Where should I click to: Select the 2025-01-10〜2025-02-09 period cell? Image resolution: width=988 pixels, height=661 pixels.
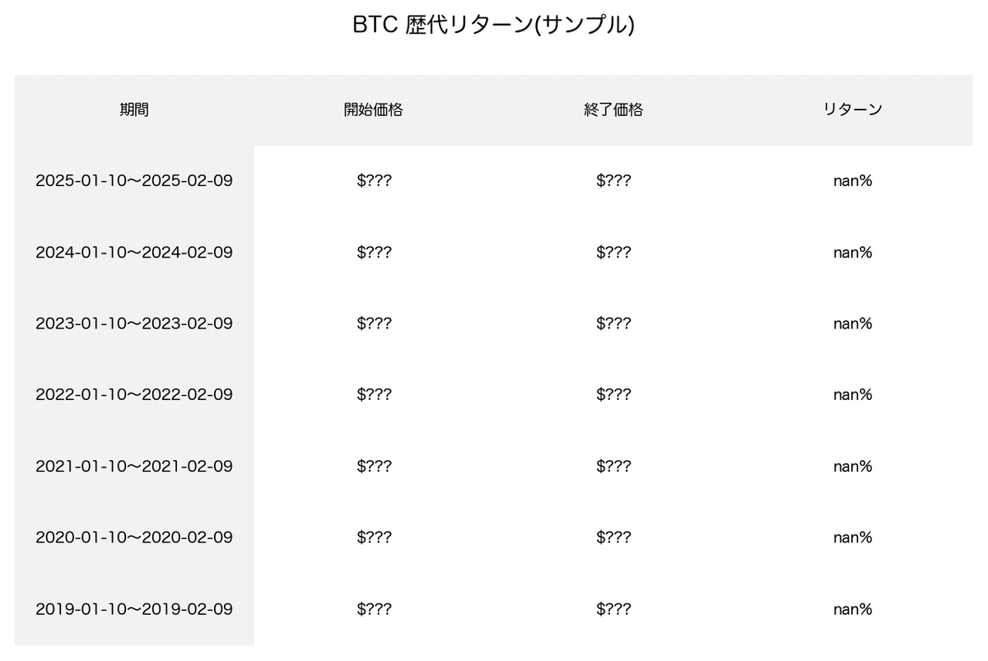coord(134,181)
